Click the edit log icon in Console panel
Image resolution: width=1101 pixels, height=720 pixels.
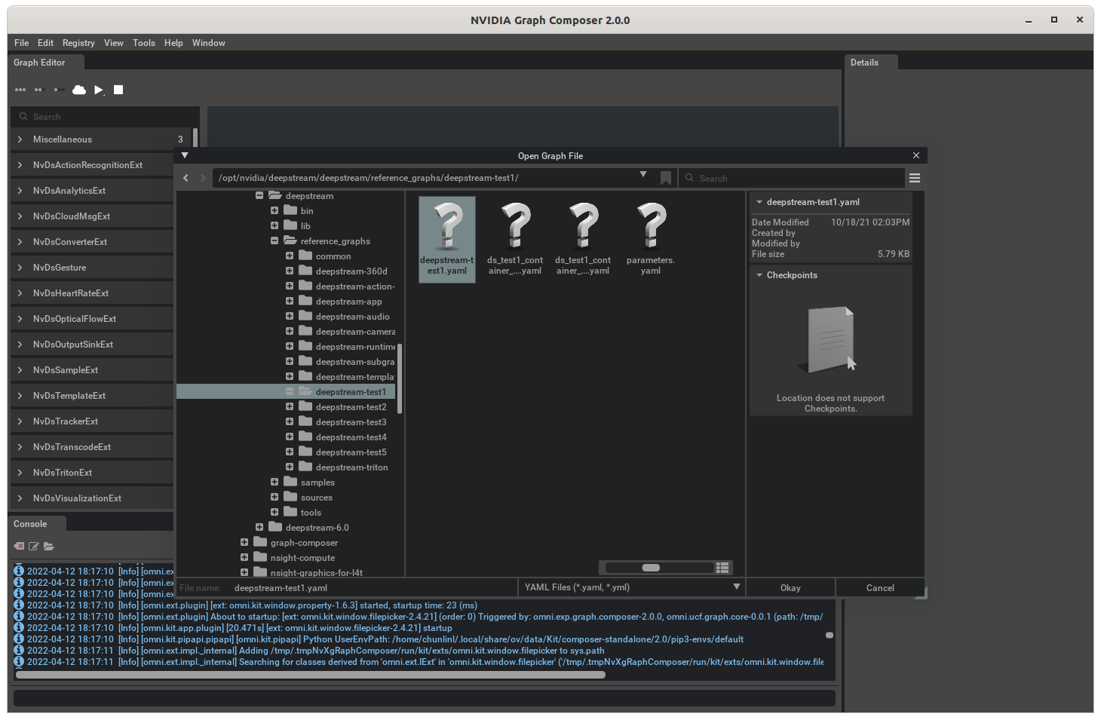click(x=34, y=546)
